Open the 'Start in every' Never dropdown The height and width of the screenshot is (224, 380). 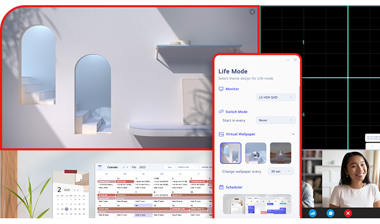[276, 120]
